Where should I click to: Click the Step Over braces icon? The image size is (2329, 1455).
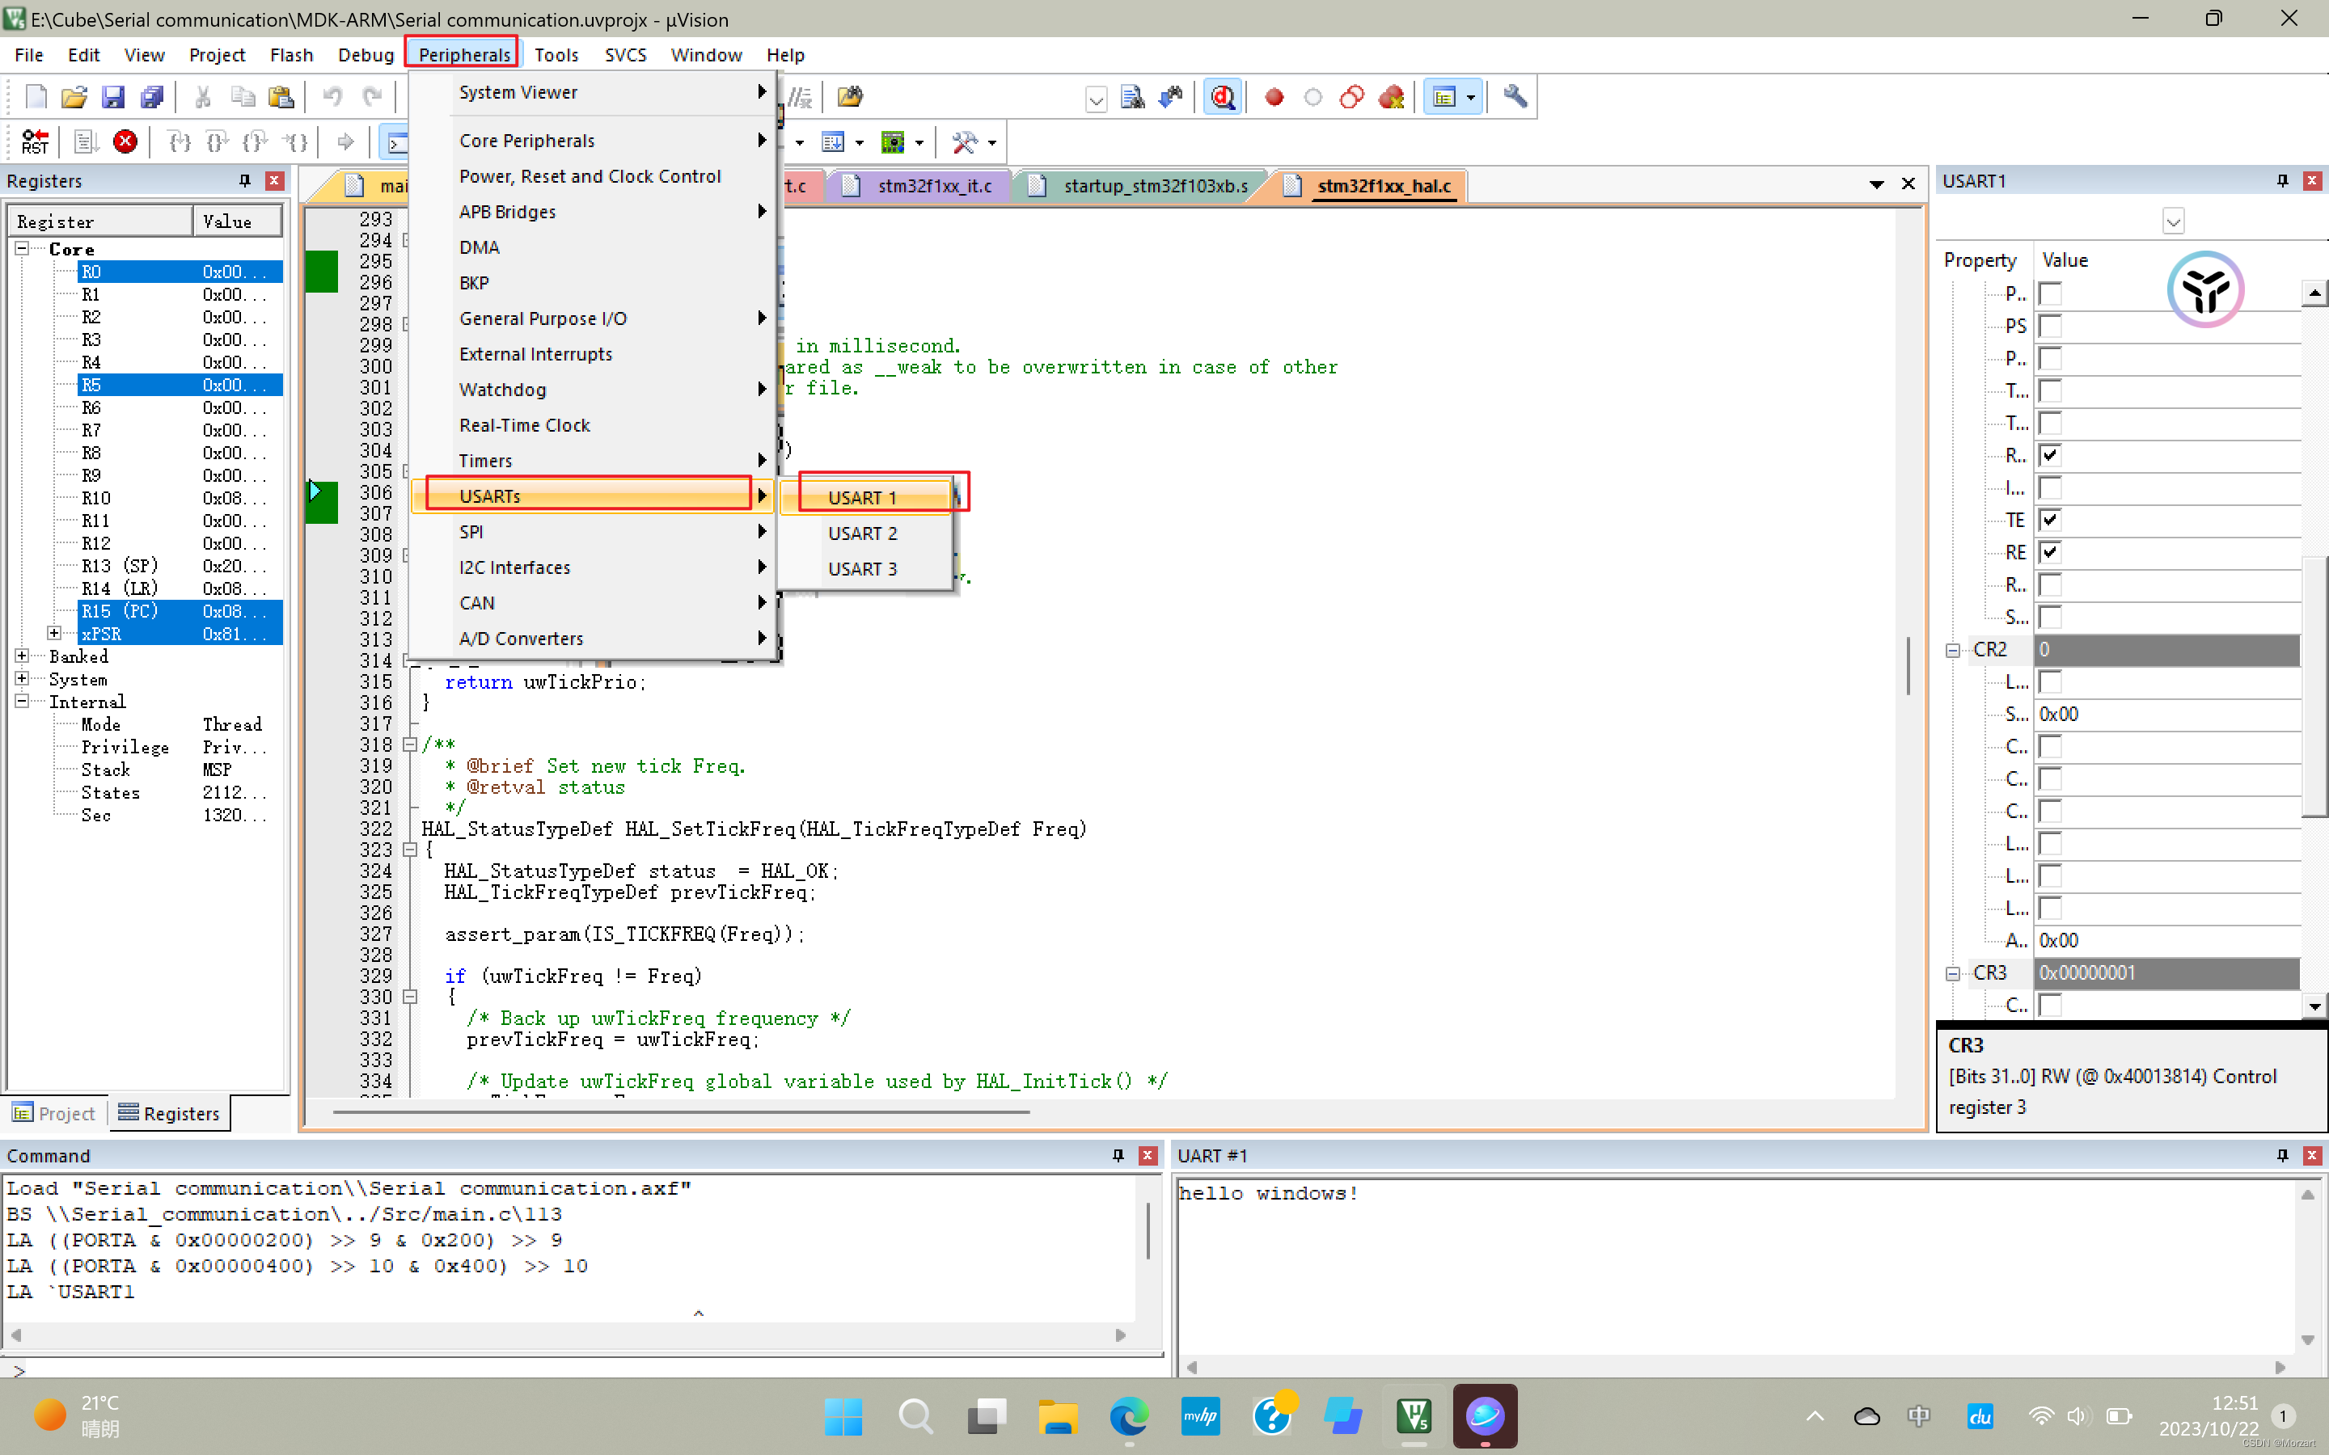click(x=218, y=142)
